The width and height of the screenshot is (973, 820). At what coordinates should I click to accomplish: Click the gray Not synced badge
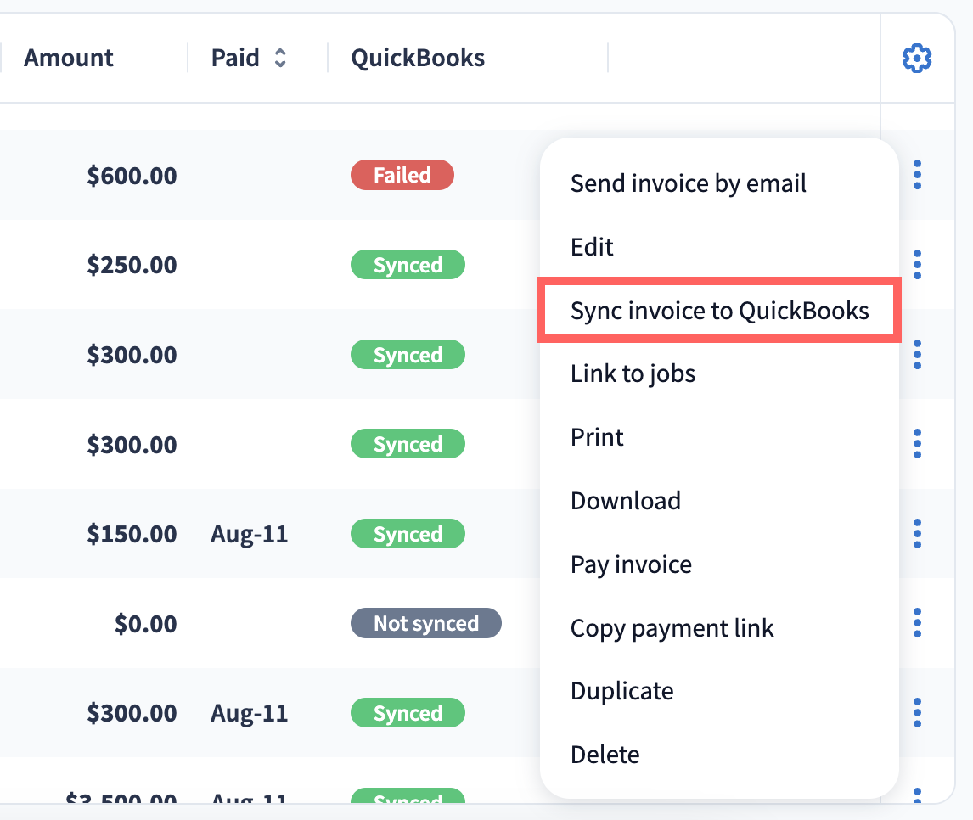click(425, 624)
